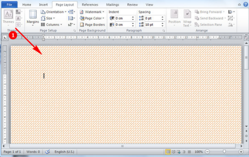The image size is (249, 157).
Task: Open the Rotate objects dropdown icon
Action: point(231,25)
